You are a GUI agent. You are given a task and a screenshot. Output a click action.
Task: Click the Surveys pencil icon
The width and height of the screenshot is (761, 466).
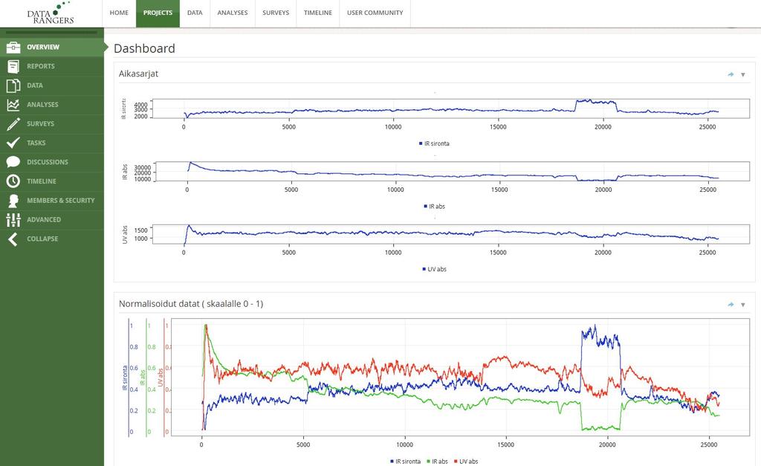(13, 124)
